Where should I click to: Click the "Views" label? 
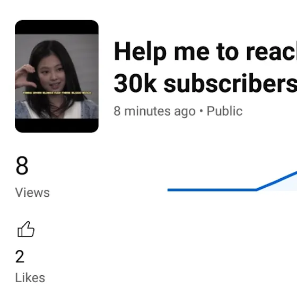(32, 193)
